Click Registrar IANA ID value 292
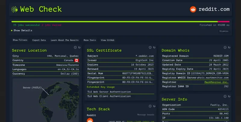Viewport: 241px width, 122px height. tap(226, 86)
